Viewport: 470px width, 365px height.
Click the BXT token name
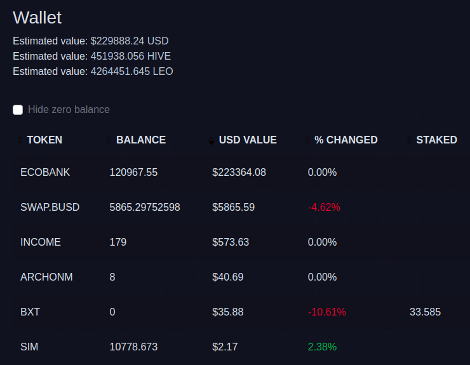pyautogui.click(x=30, y=312)
